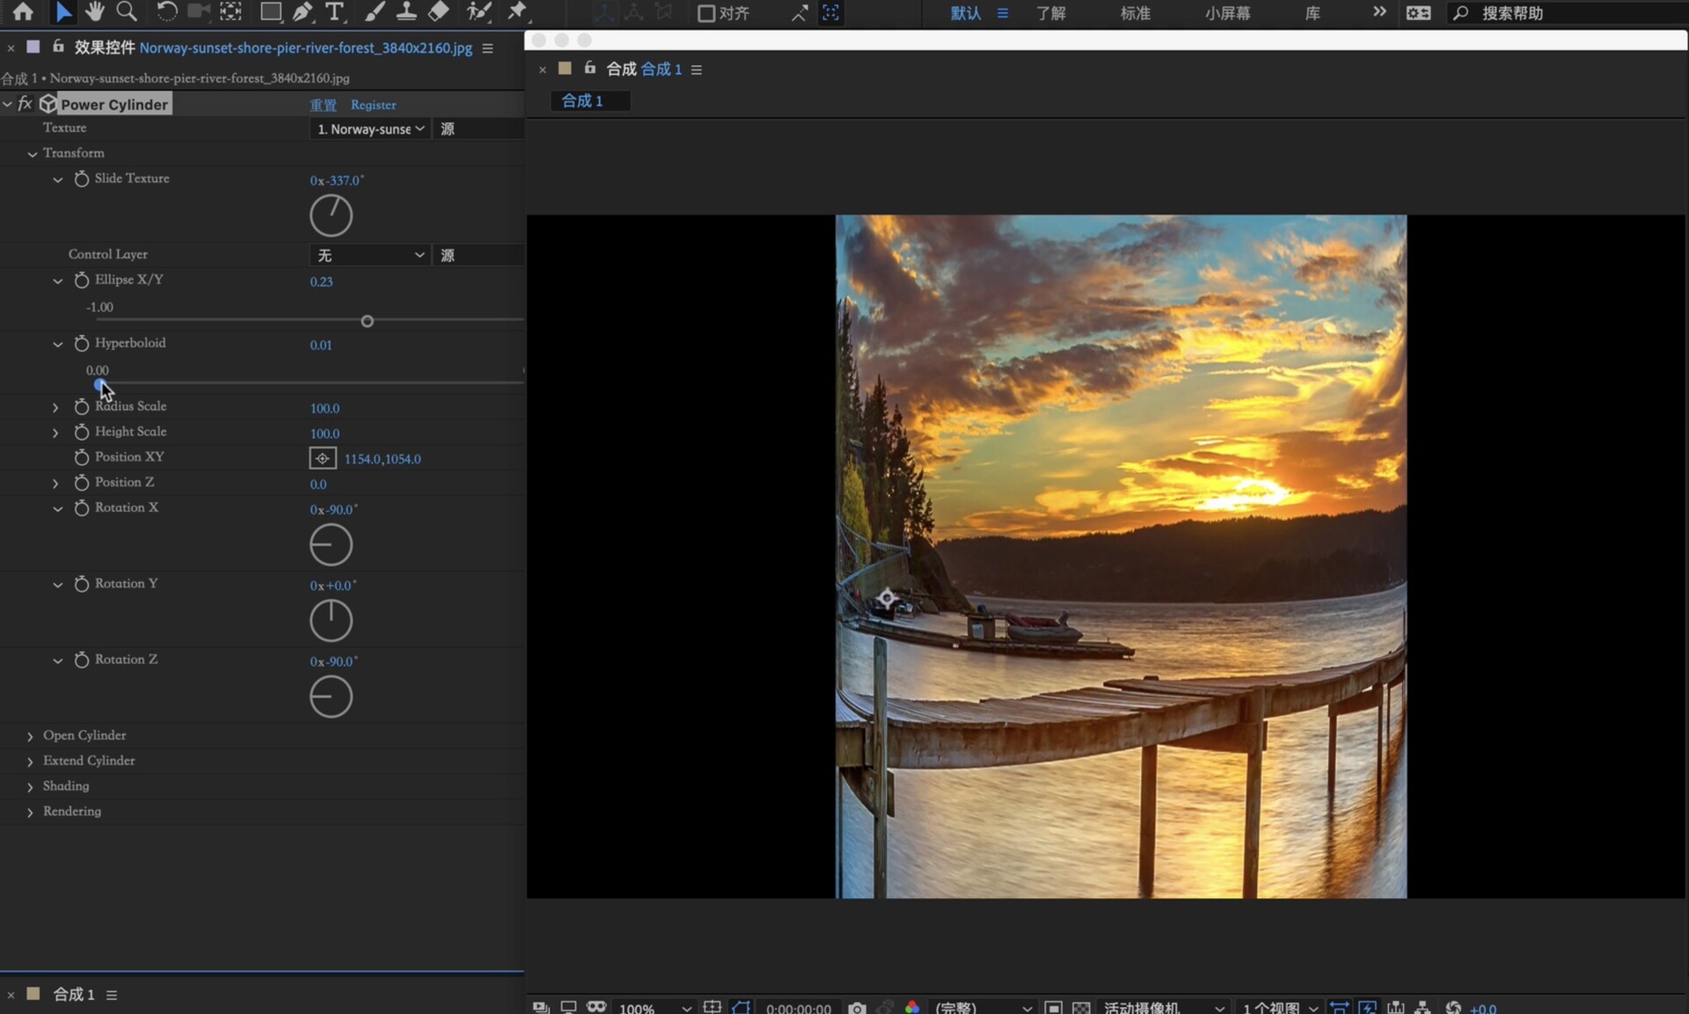Image resolution: width=1689 pixels, height=1014 pixels.
Task: Expand the Open Cylinder group
Action: pyautogui.click(x=30, y=736)
